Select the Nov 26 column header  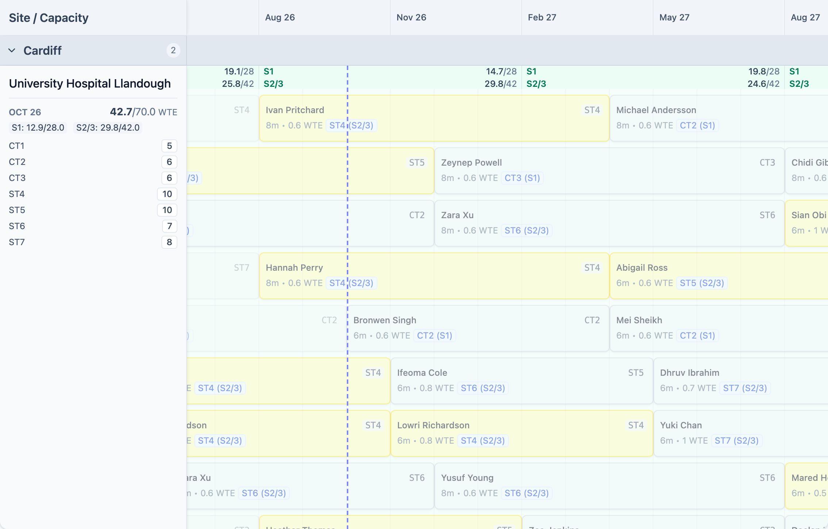click(x=411, y=18)
